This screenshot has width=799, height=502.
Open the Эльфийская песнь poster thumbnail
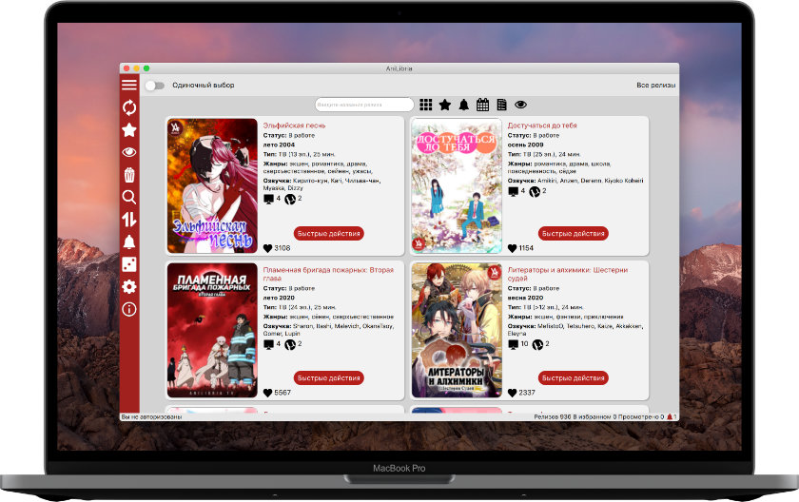pos(212,185)
